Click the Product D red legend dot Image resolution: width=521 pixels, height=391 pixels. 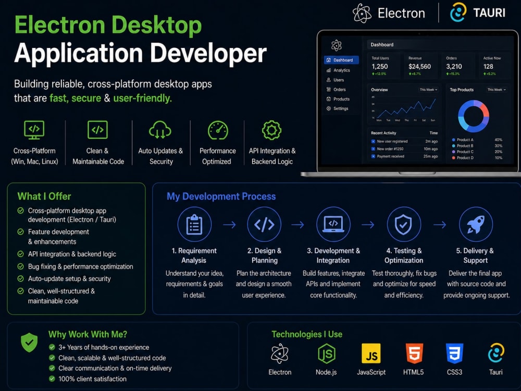tap(454, 157)
